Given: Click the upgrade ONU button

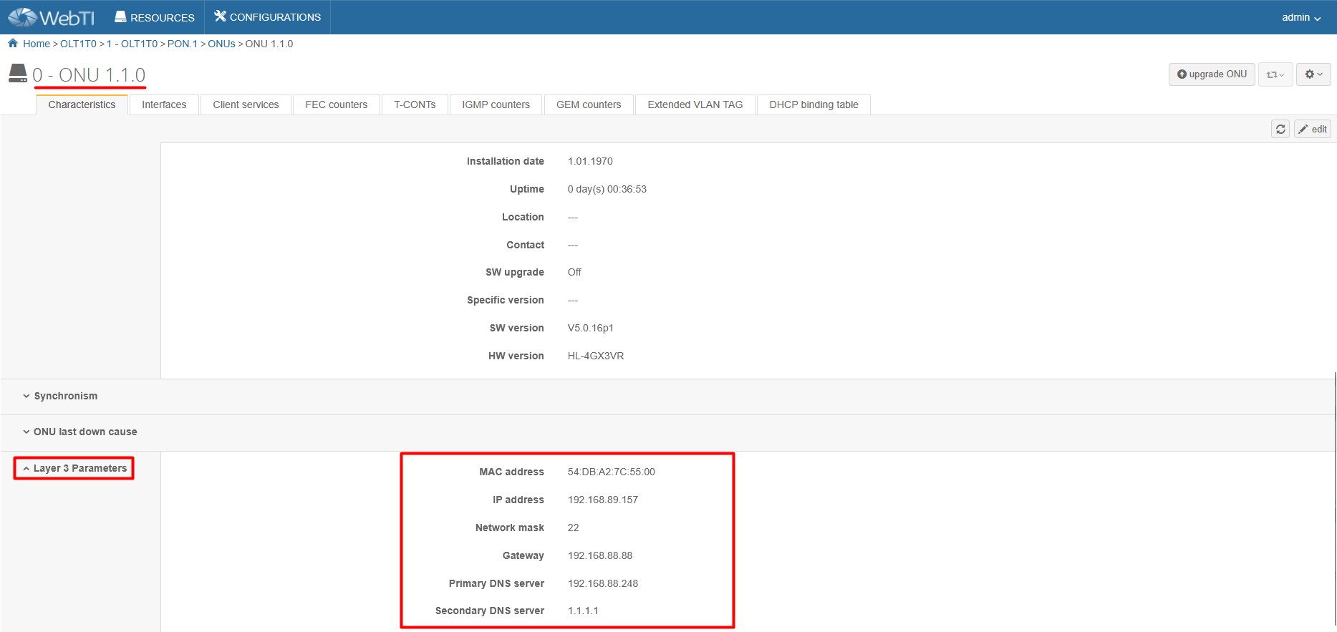Looking at the screenshot, I should 1212,74.
